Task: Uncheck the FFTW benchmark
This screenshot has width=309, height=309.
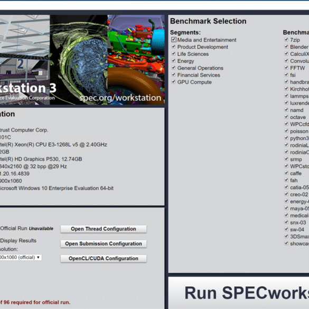Action: pos(286,68)
